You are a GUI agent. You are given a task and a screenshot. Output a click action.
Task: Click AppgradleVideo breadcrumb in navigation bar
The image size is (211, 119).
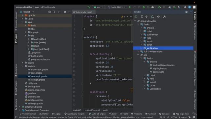24,7
